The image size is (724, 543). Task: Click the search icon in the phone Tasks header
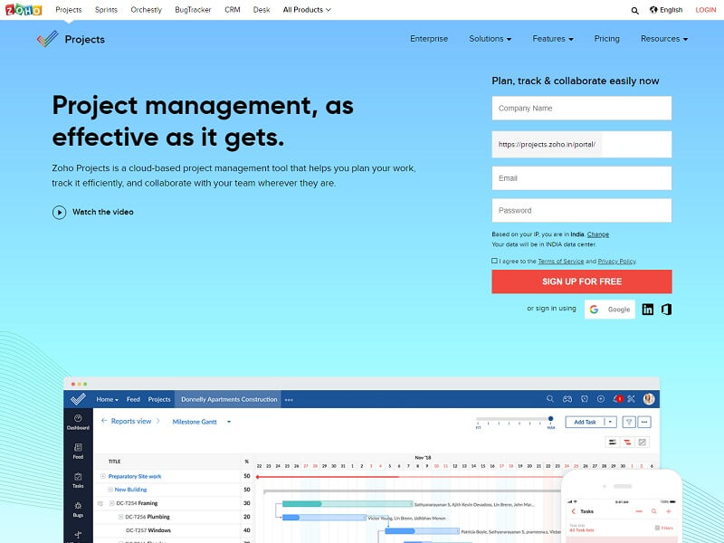click(x=653, y=511)
